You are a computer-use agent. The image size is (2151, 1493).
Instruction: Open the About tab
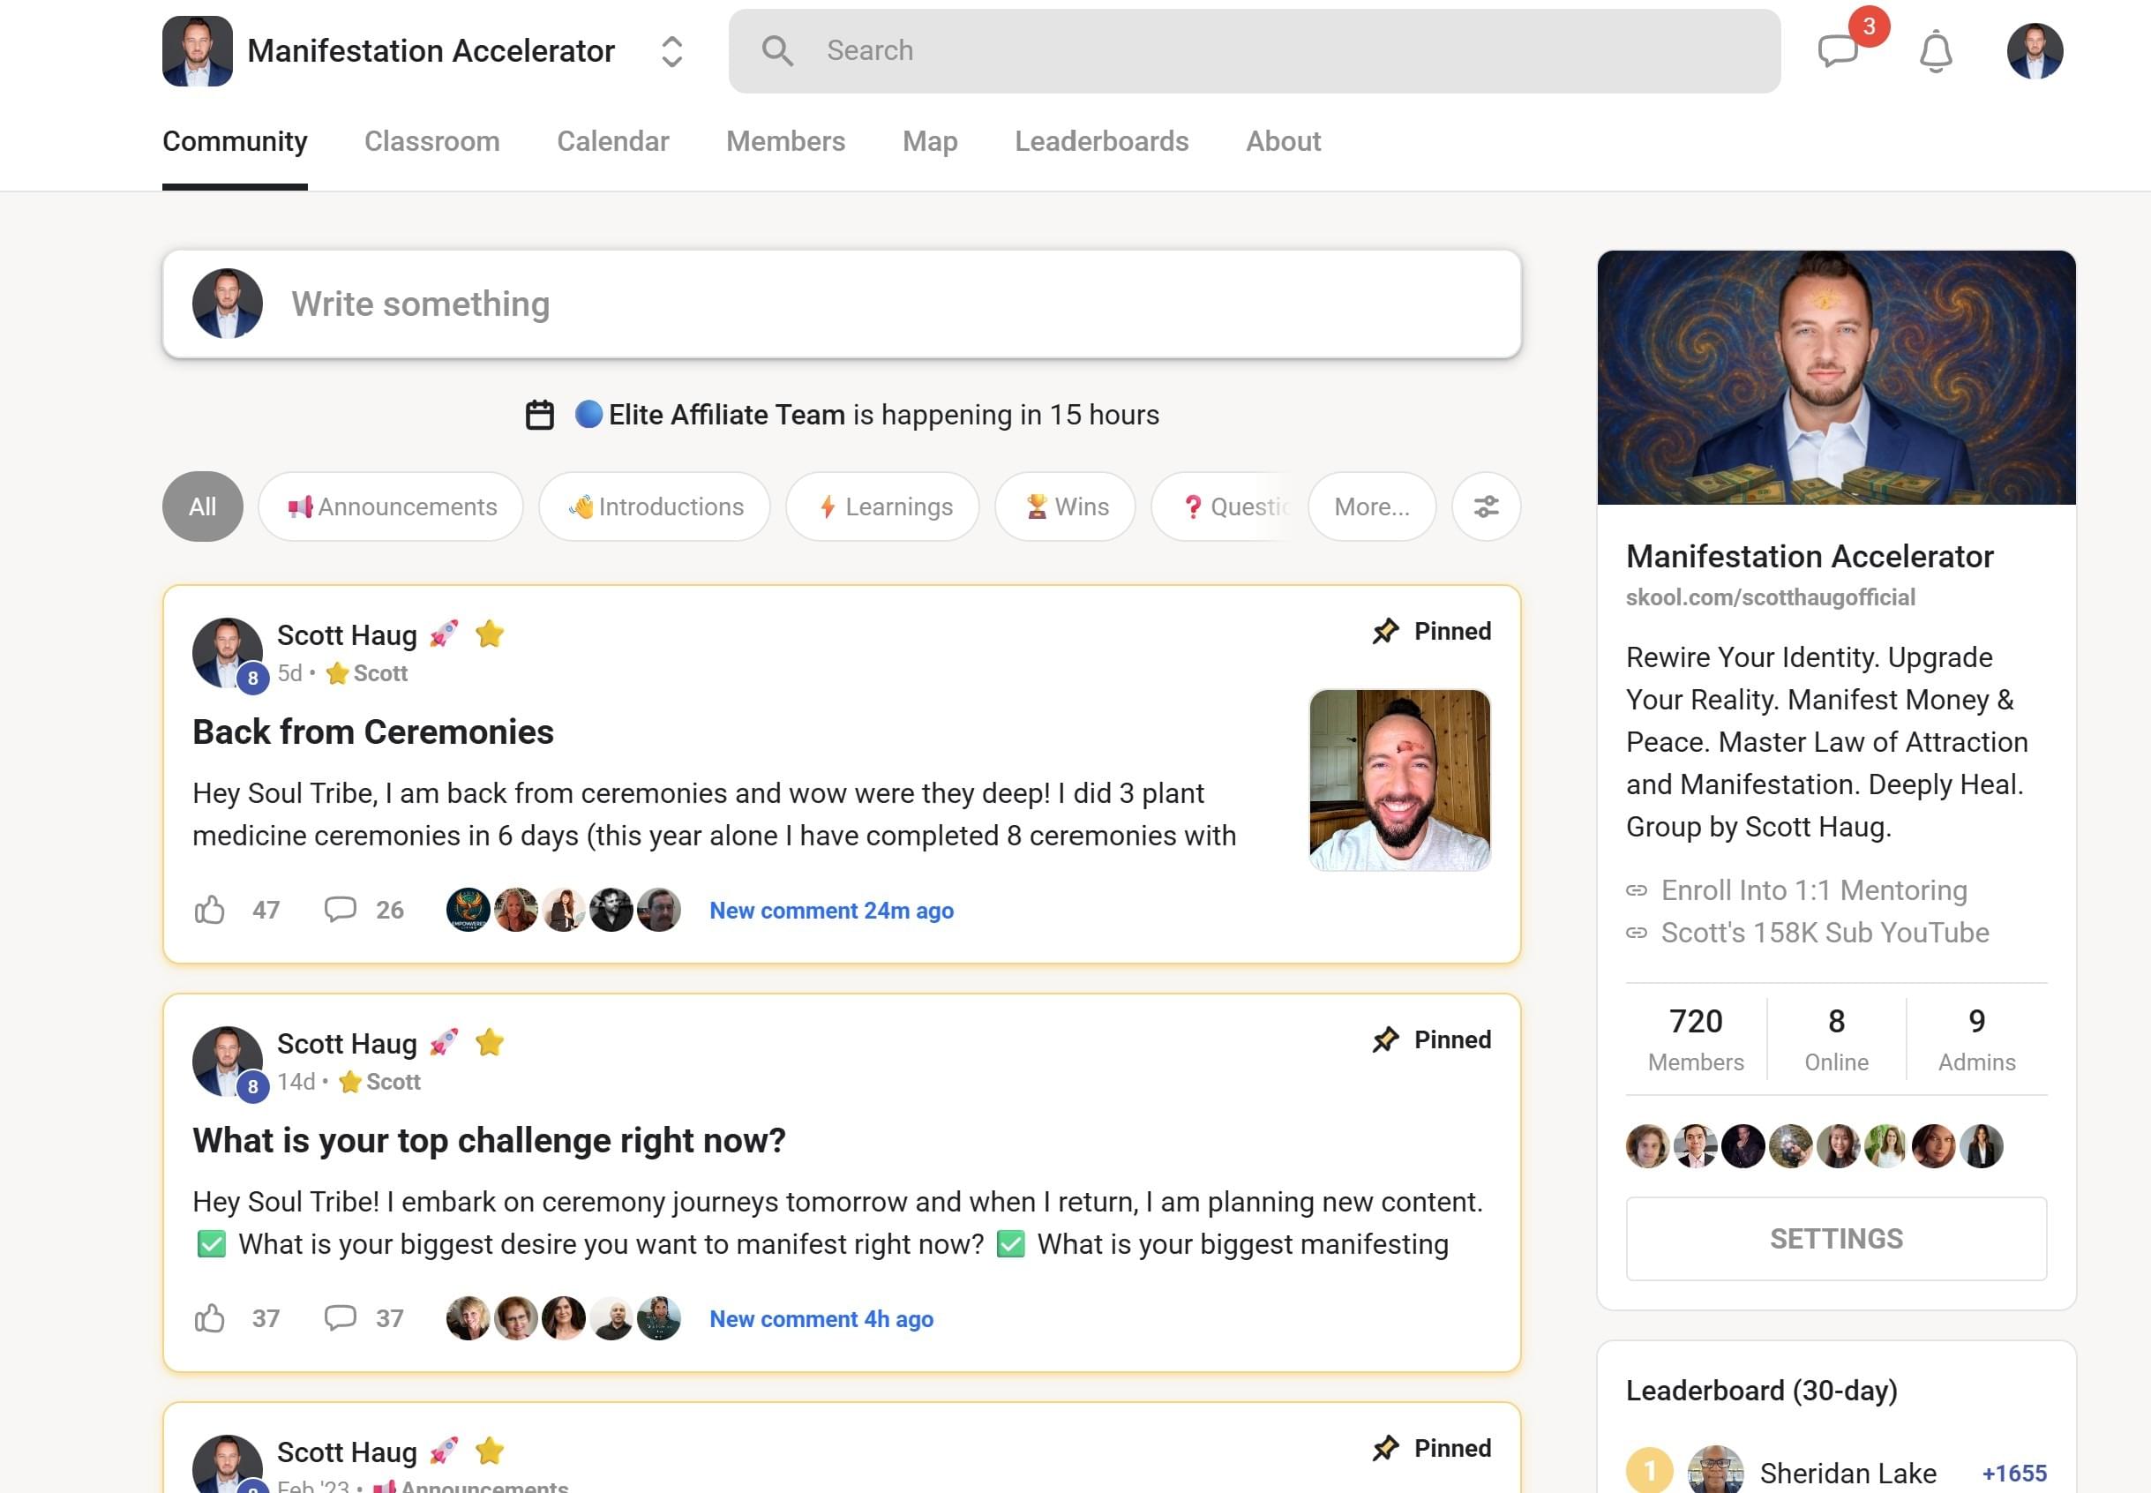1283,141
